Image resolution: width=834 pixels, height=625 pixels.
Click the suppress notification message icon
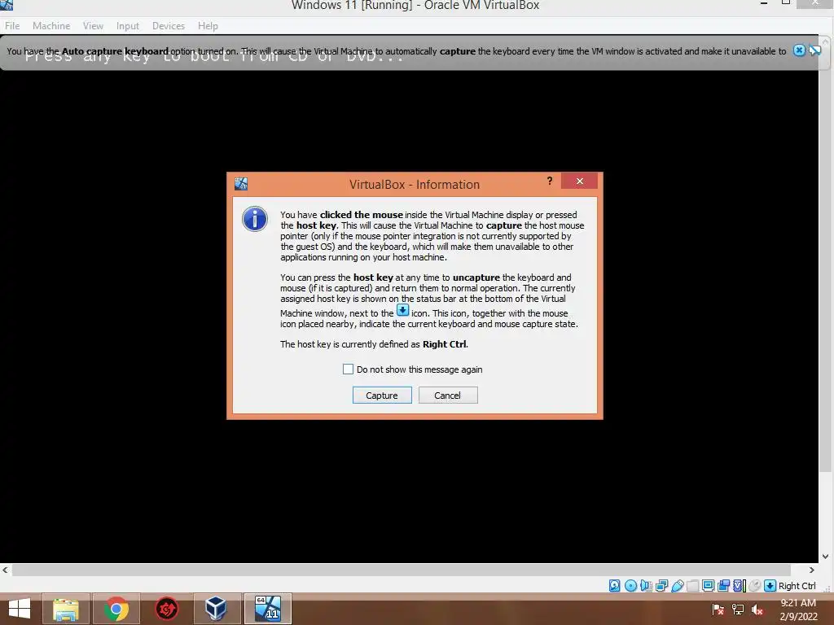814,50
